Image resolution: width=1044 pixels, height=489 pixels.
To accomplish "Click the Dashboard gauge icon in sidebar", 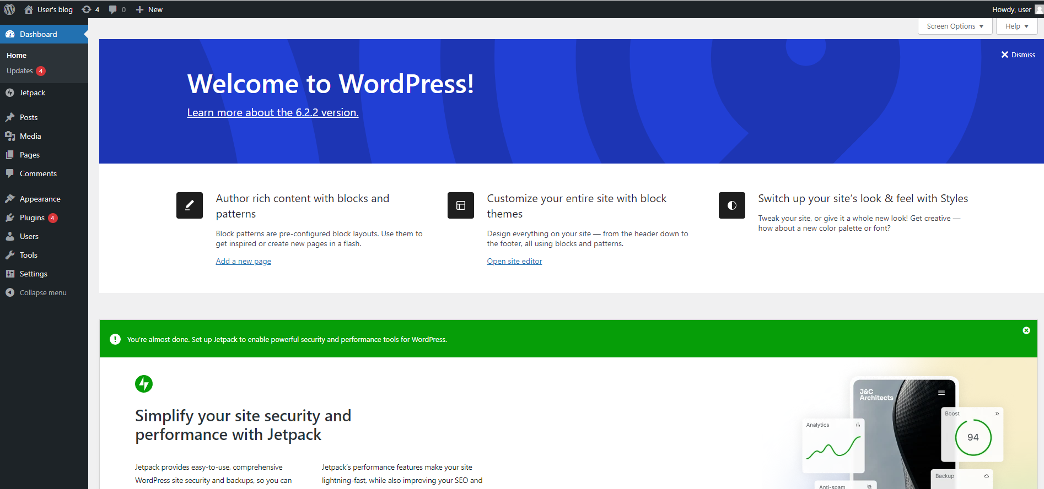I will pyautogui.click(x=10, y=34).
